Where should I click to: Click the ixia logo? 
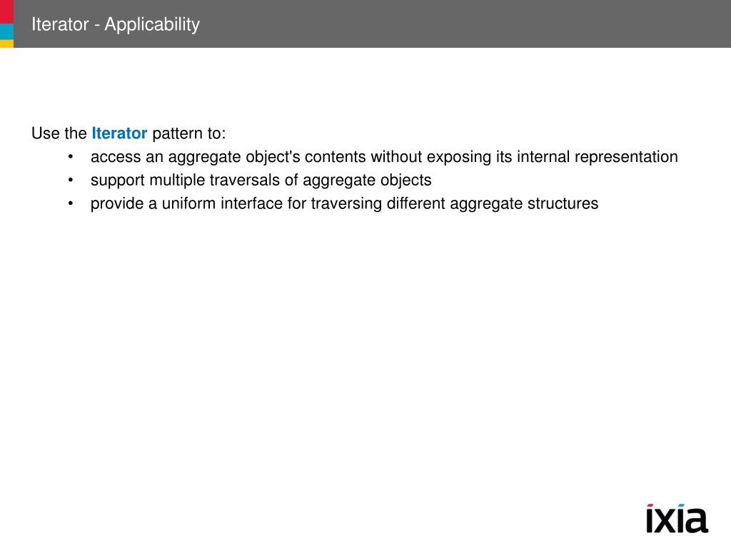click(677, 518)
